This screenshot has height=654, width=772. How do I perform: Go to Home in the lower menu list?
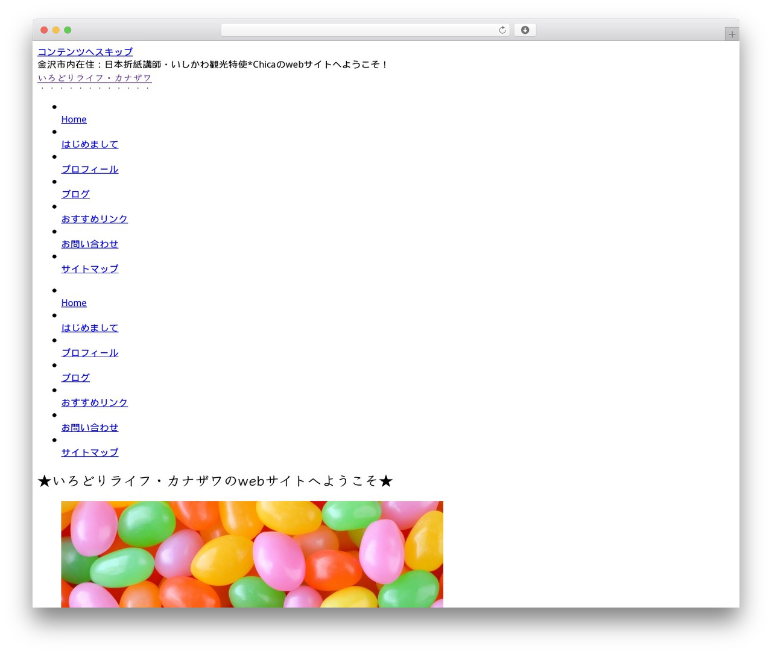(74, 303)
